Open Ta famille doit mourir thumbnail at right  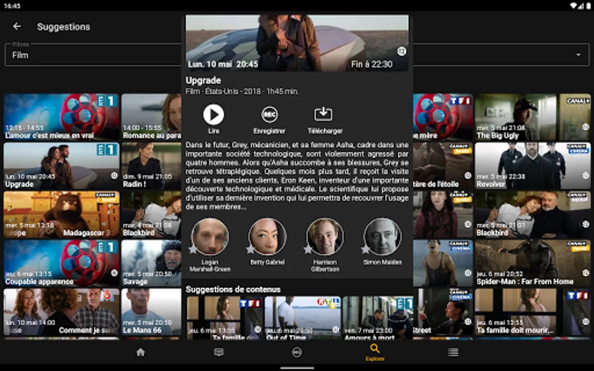tap(533, 312)
